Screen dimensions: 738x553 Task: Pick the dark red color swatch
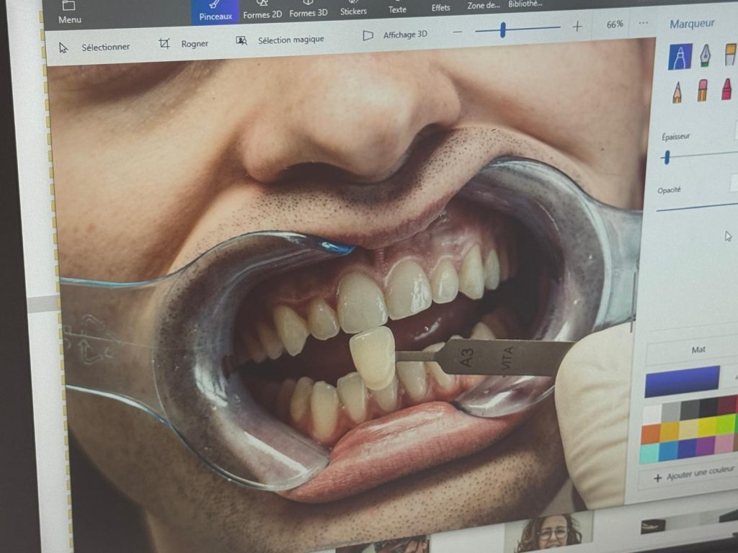tap(726, 405)
